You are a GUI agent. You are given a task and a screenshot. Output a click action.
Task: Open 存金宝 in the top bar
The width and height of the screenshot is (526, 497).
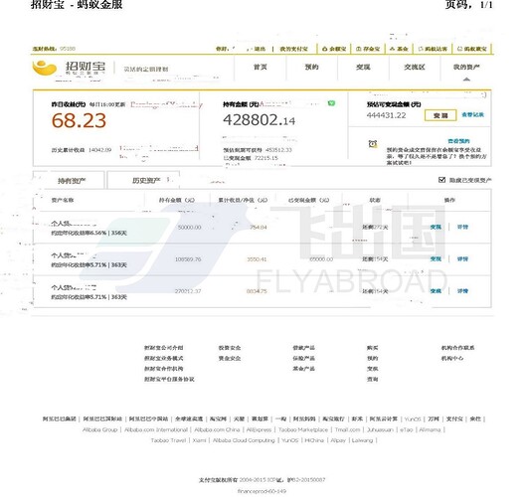[x=368, y=49]
